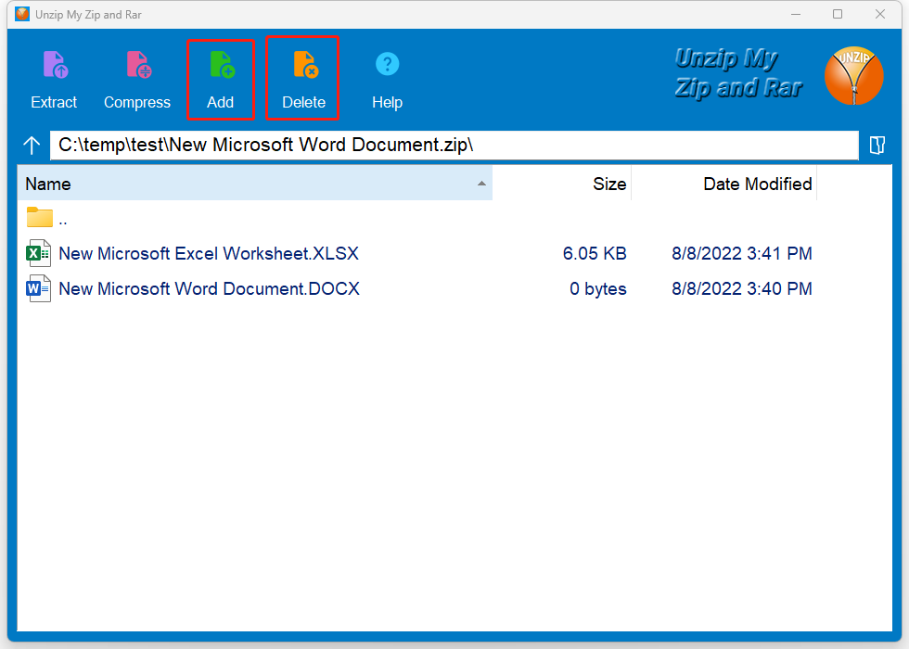909x649 pixels.
Task: Select the Delete file icon
Action: pyautogui.click(x=305, y=64)
